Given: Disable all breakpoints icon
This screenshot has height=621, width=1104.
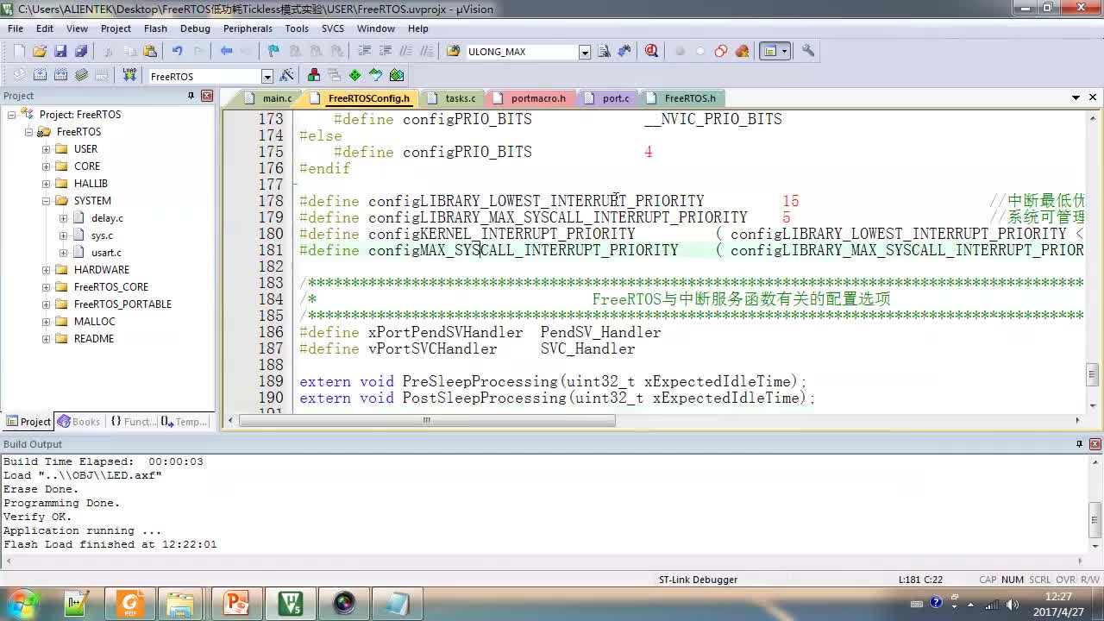Looking at the screenshot, I should (721, 51).
